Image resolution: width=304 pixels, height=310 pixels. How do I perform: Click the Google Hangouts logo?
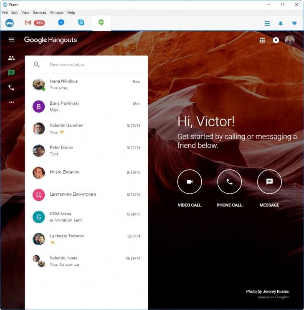(x=51, y=40)
